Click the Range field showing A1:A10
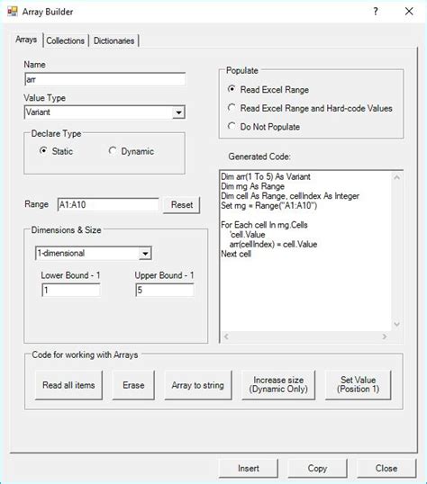This screenshot has width=427, height=484. coord(108,204)
